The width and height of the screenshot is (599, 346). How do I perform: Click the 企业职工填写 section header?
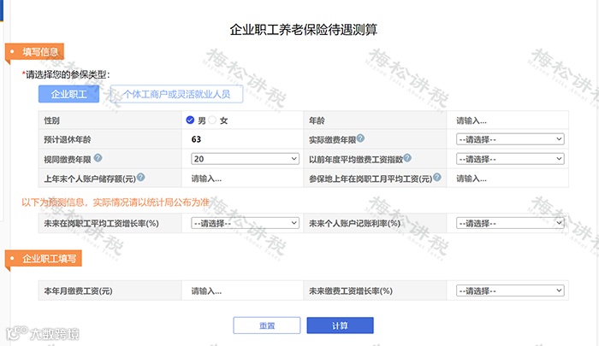pyautogui.click(x=44, y=259)
